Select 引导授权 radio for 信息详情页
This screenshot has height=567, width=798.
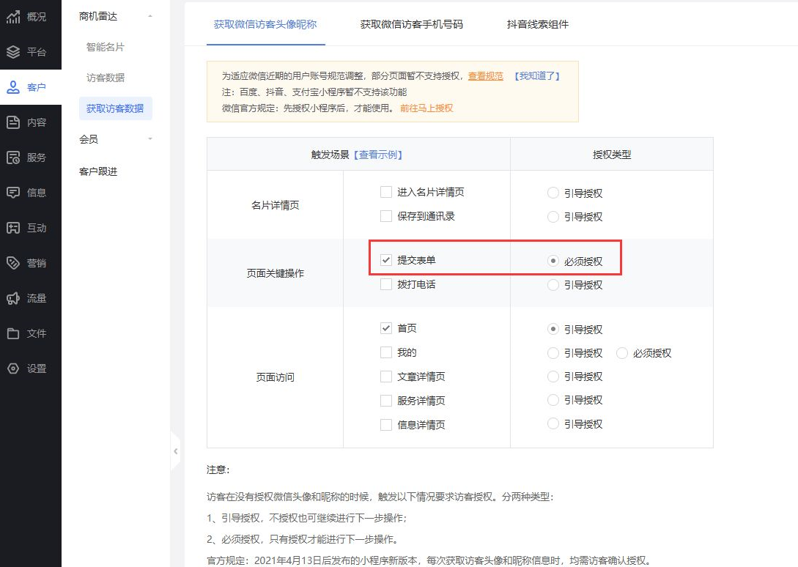coord(553,424)
